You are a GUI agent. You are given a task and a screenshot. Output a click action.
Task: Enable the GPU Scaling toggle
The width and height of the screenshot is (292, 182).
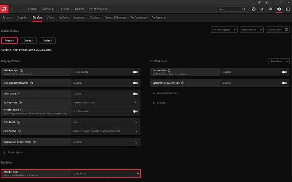click(135, 93)
